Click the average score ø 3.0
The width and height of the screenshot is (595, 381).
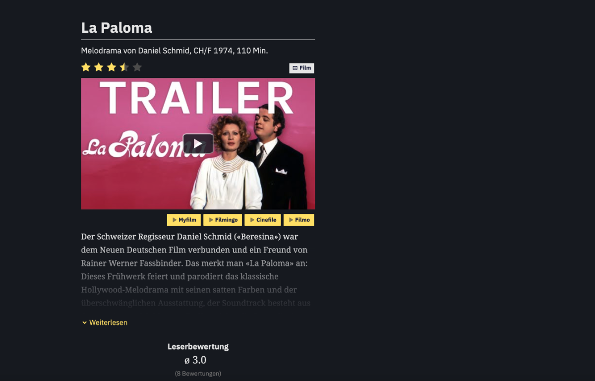coord(195,360)
